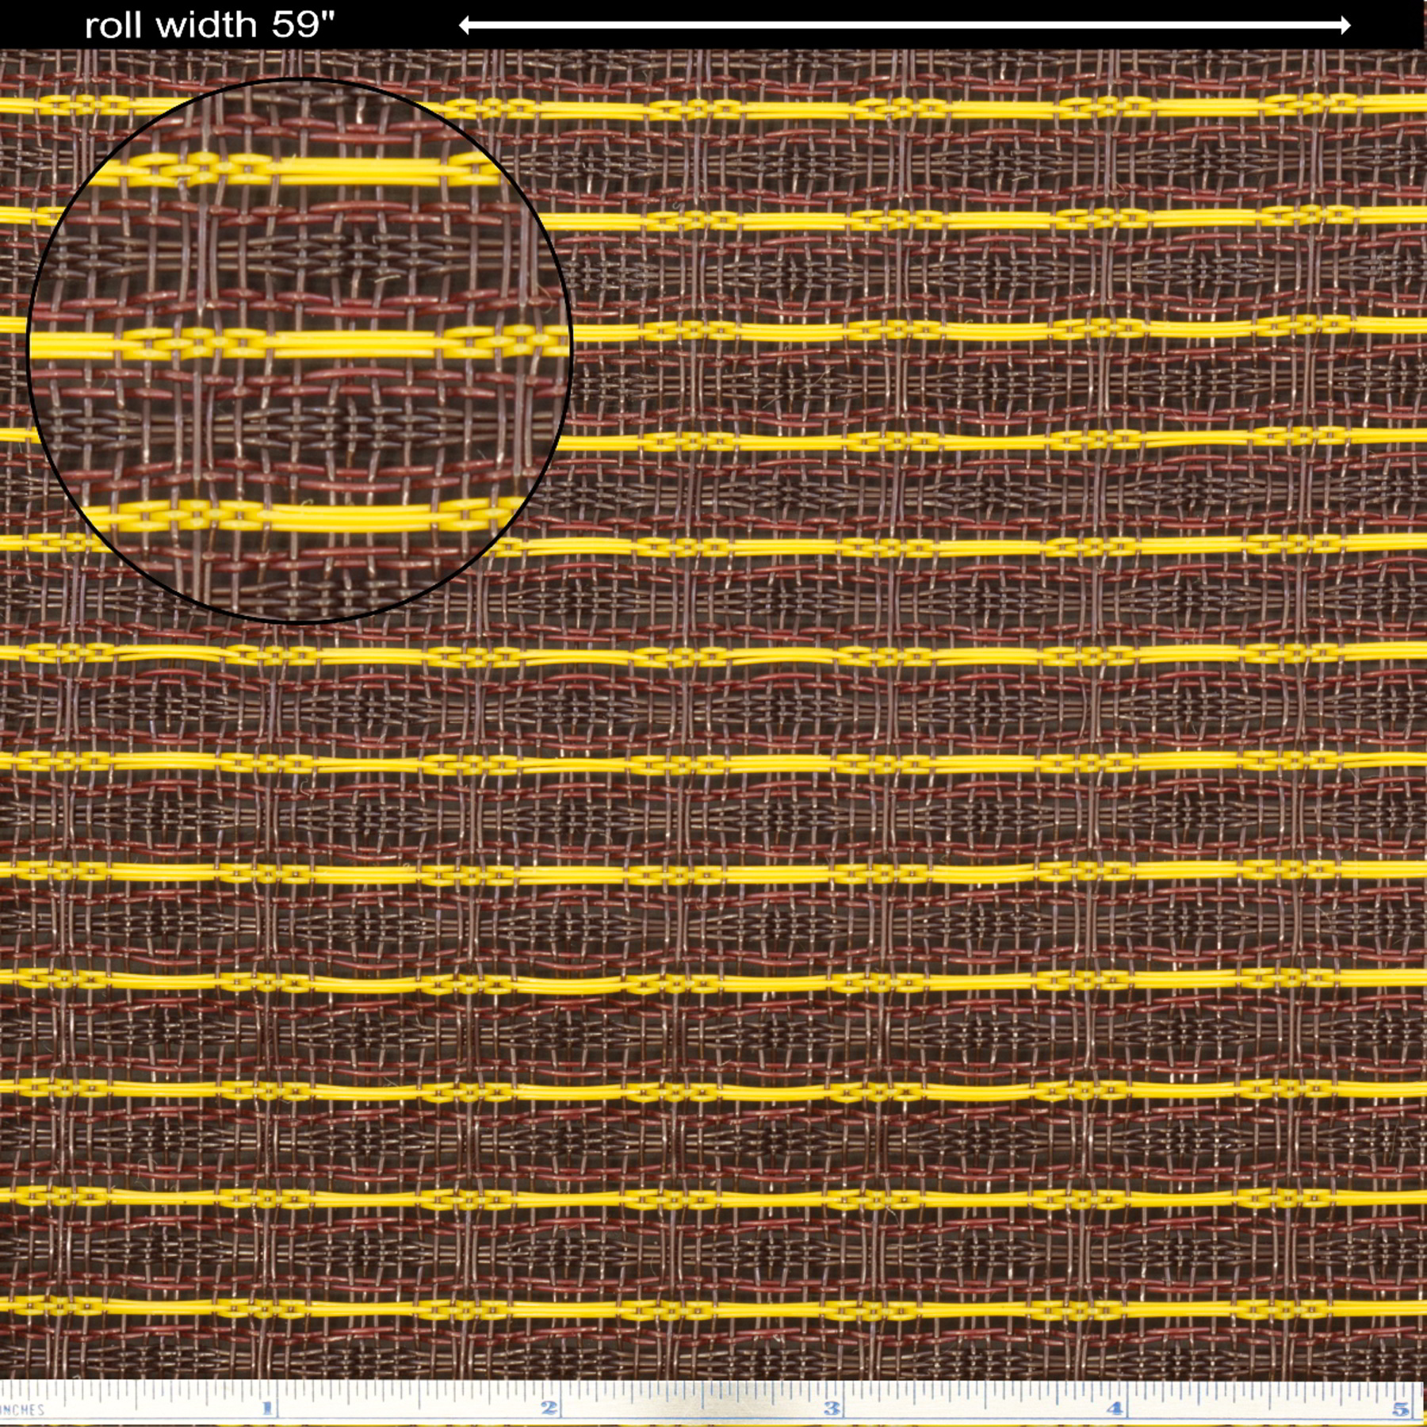Click the "INCHES" label on the ruler

(22, 1410)
